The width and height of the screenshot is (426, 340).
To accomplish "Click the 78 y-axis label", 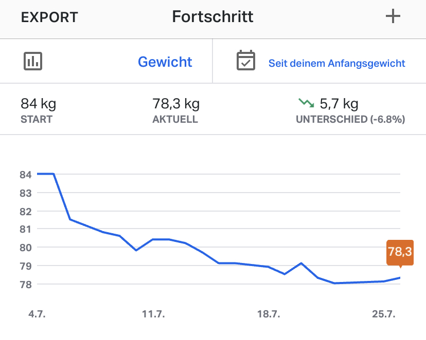I will pyautogui.click(x=26, y=285).
